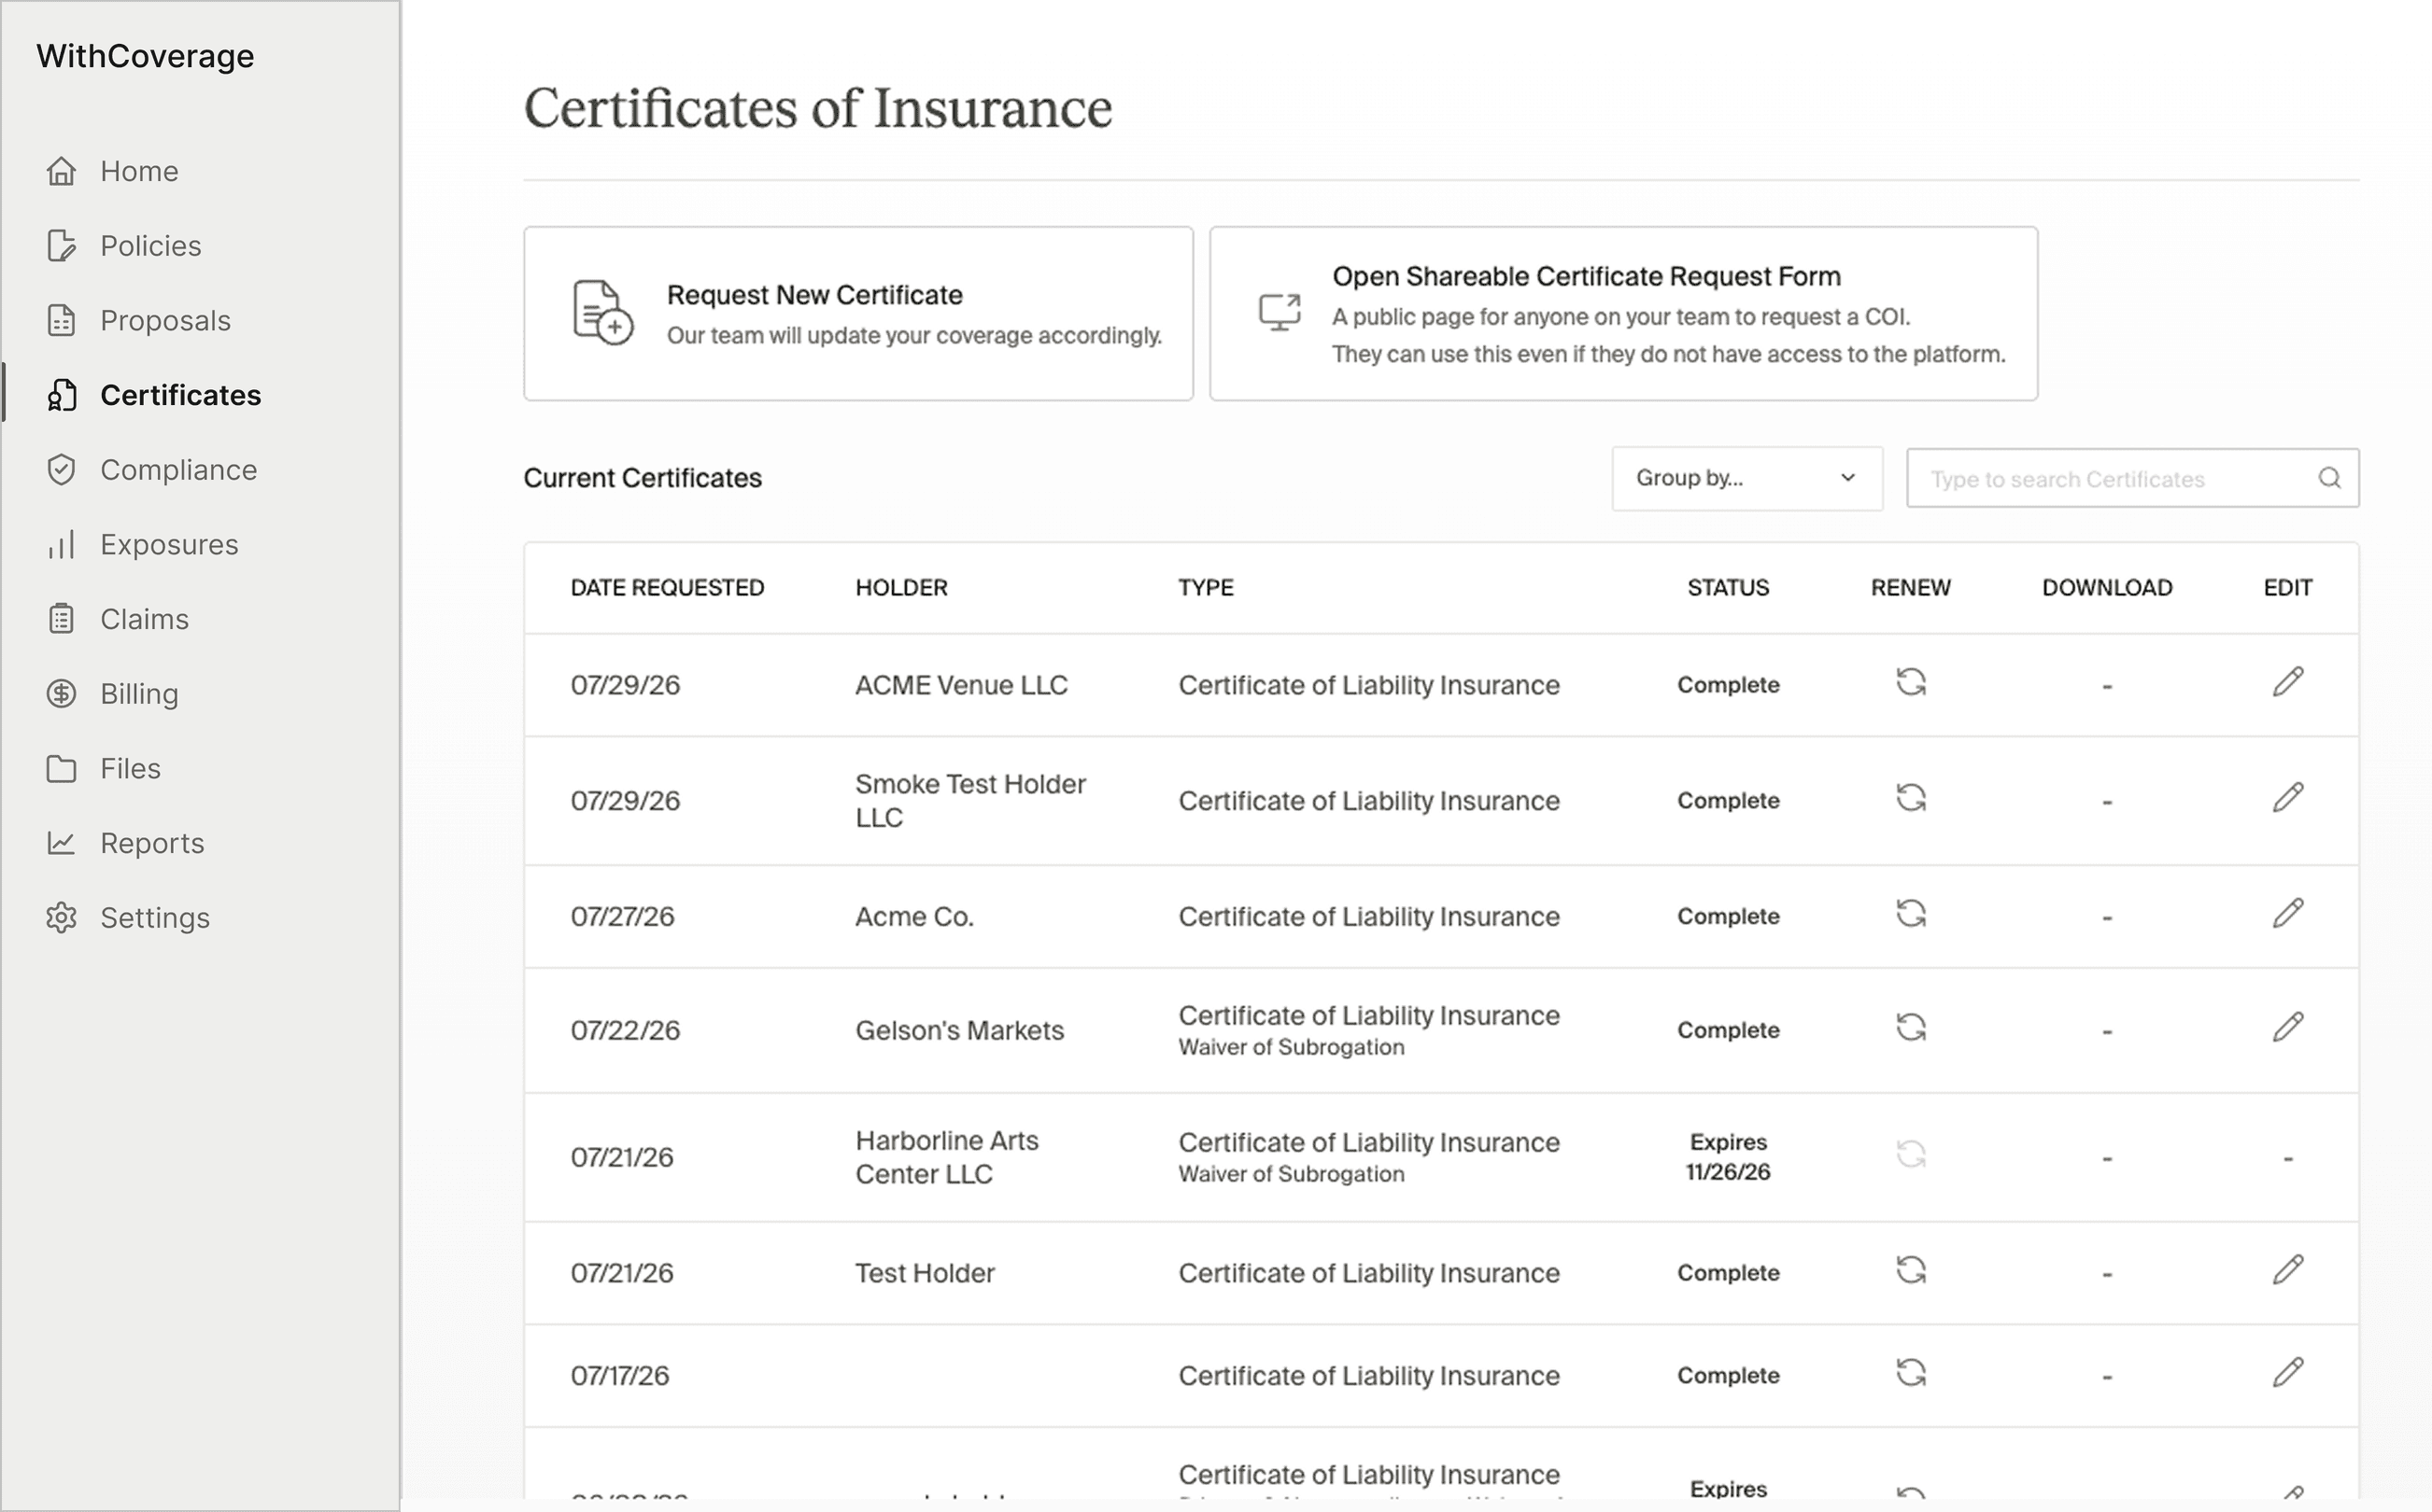Image resolution: width=2432 pixels, height=1512 pixels.
Task: Click the 07/27/26 date cell
Action: click(622, 916)
